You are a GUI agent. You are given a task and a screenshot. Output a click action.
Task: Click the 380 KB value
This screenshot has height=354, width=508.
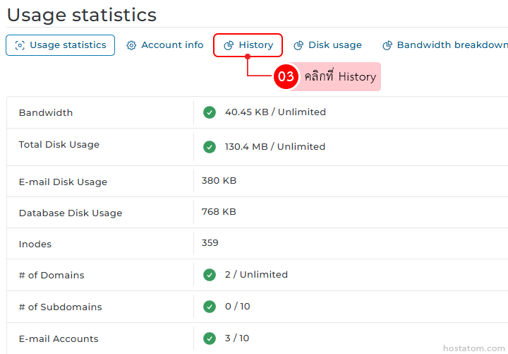219,180
